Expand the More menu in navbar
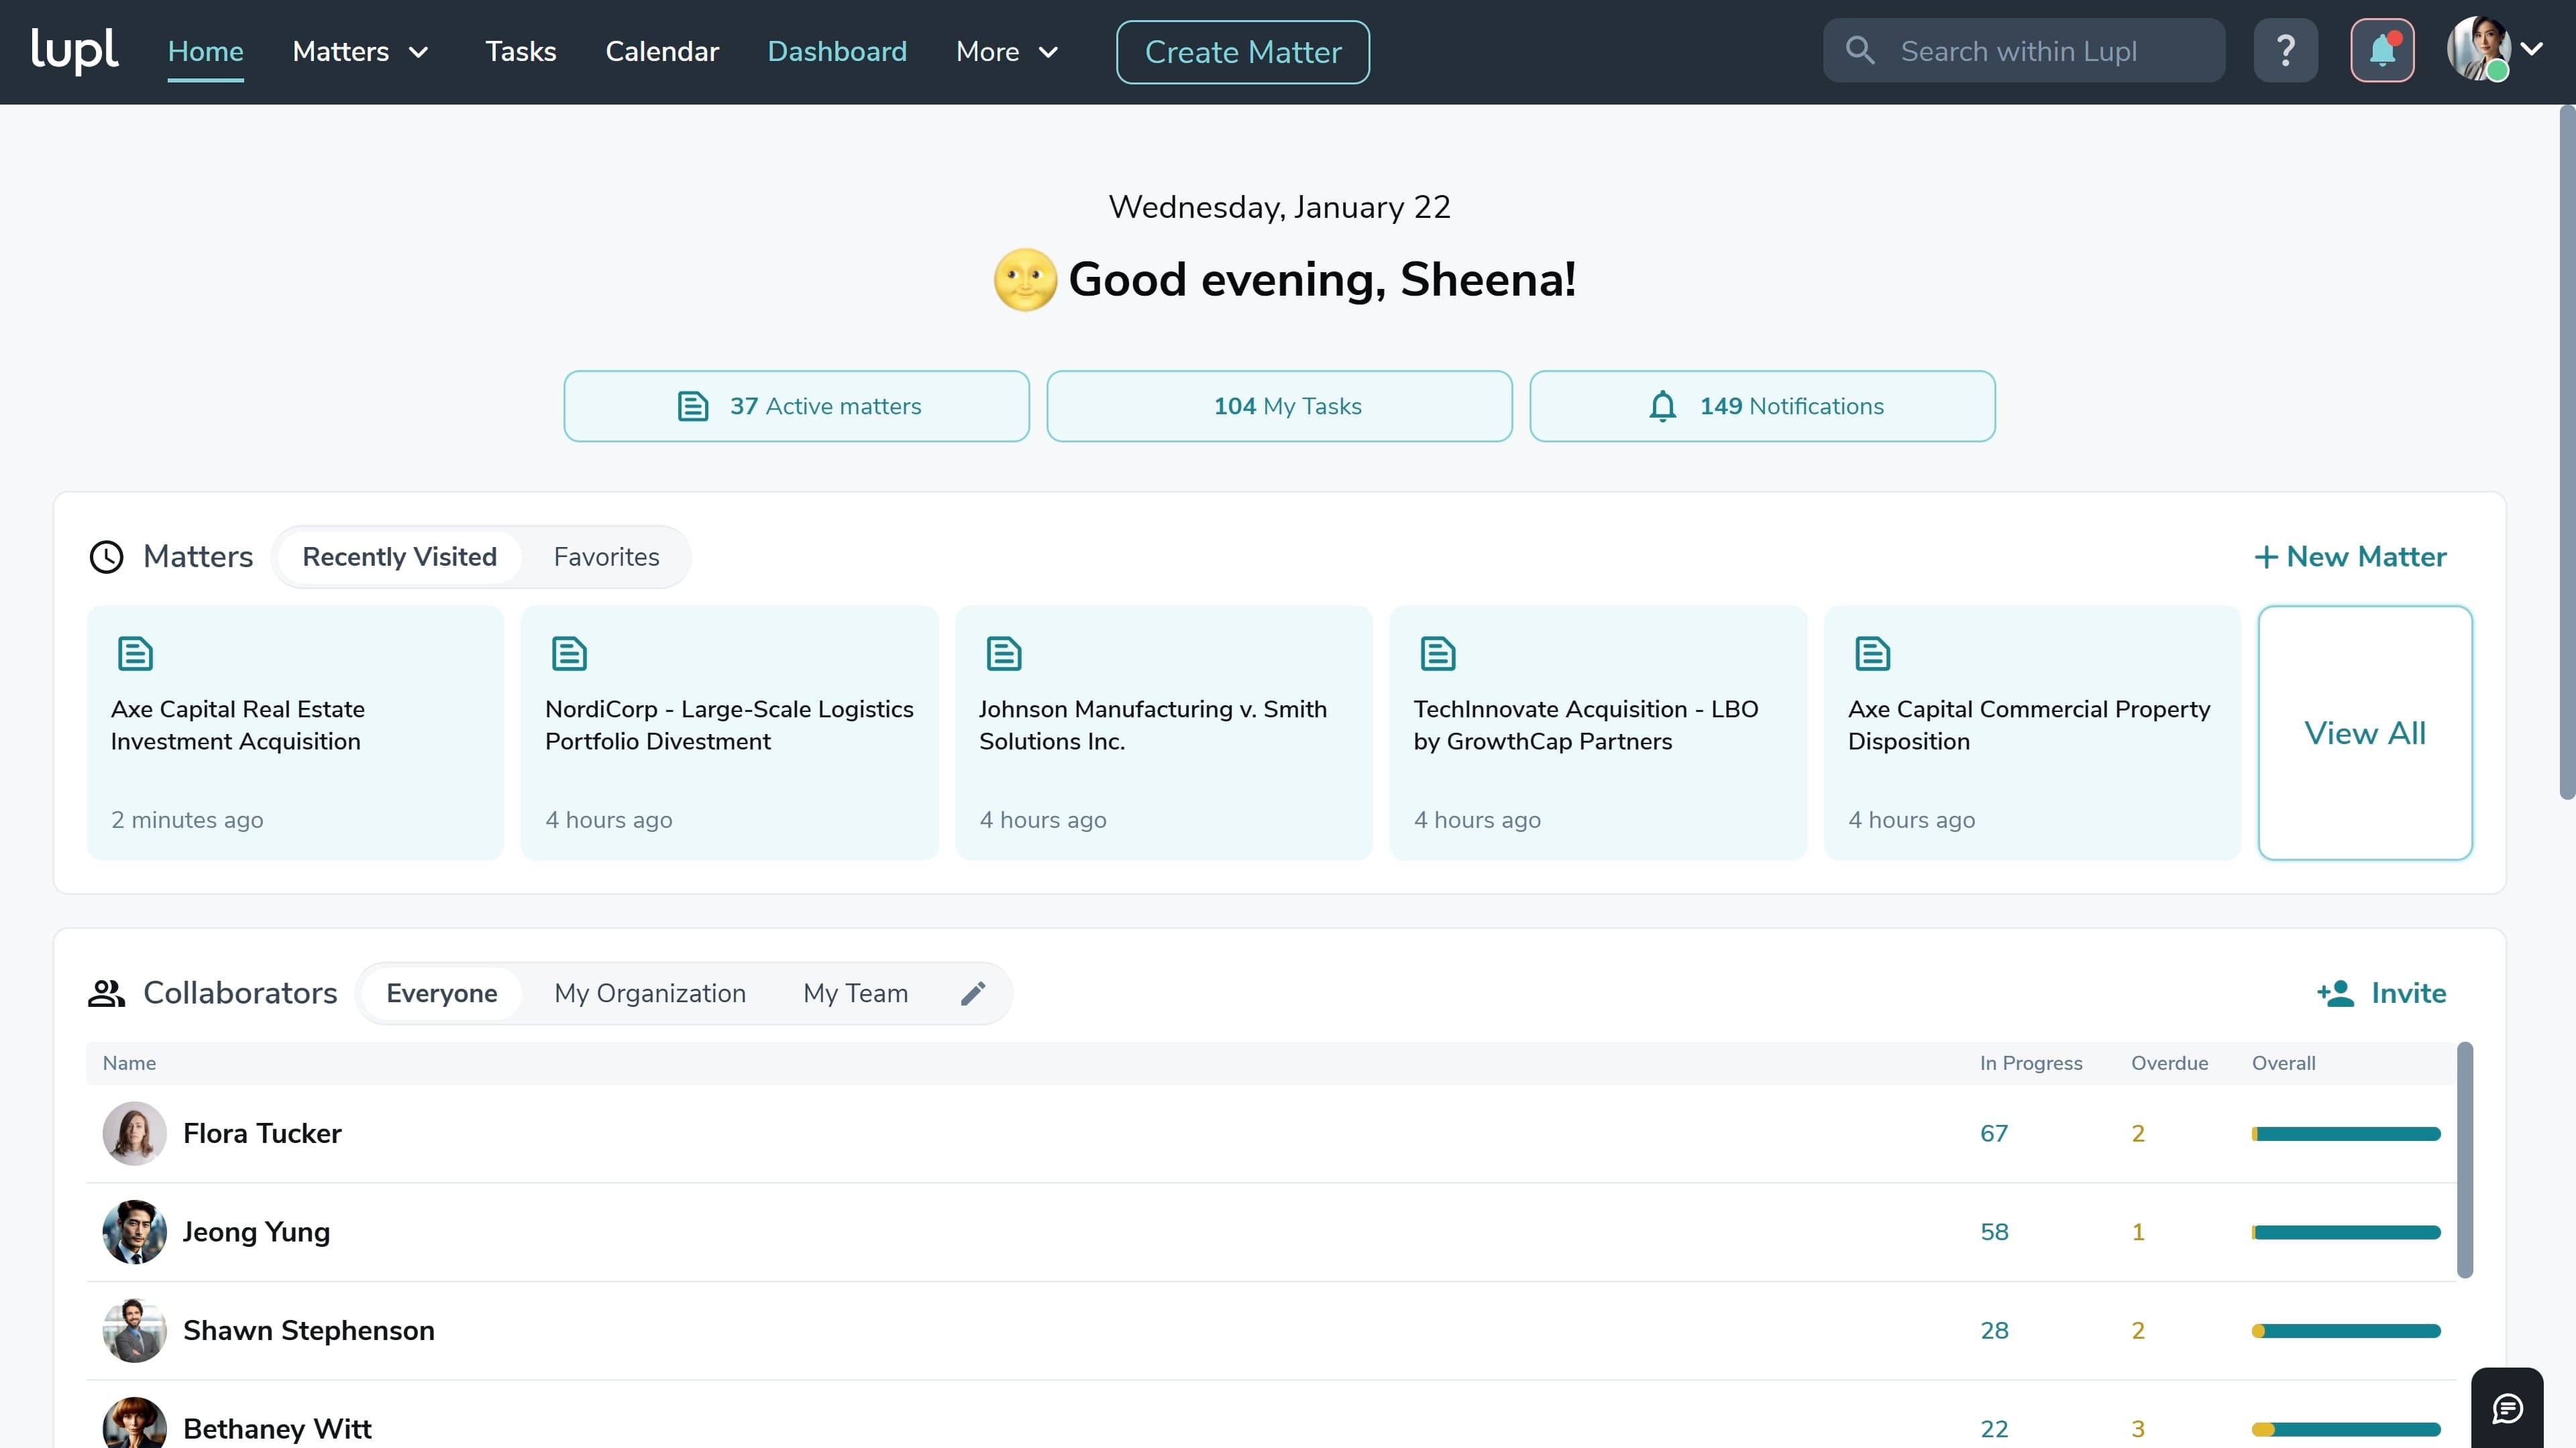This screenshot has width=2576, height=1448. (1007, 51)
